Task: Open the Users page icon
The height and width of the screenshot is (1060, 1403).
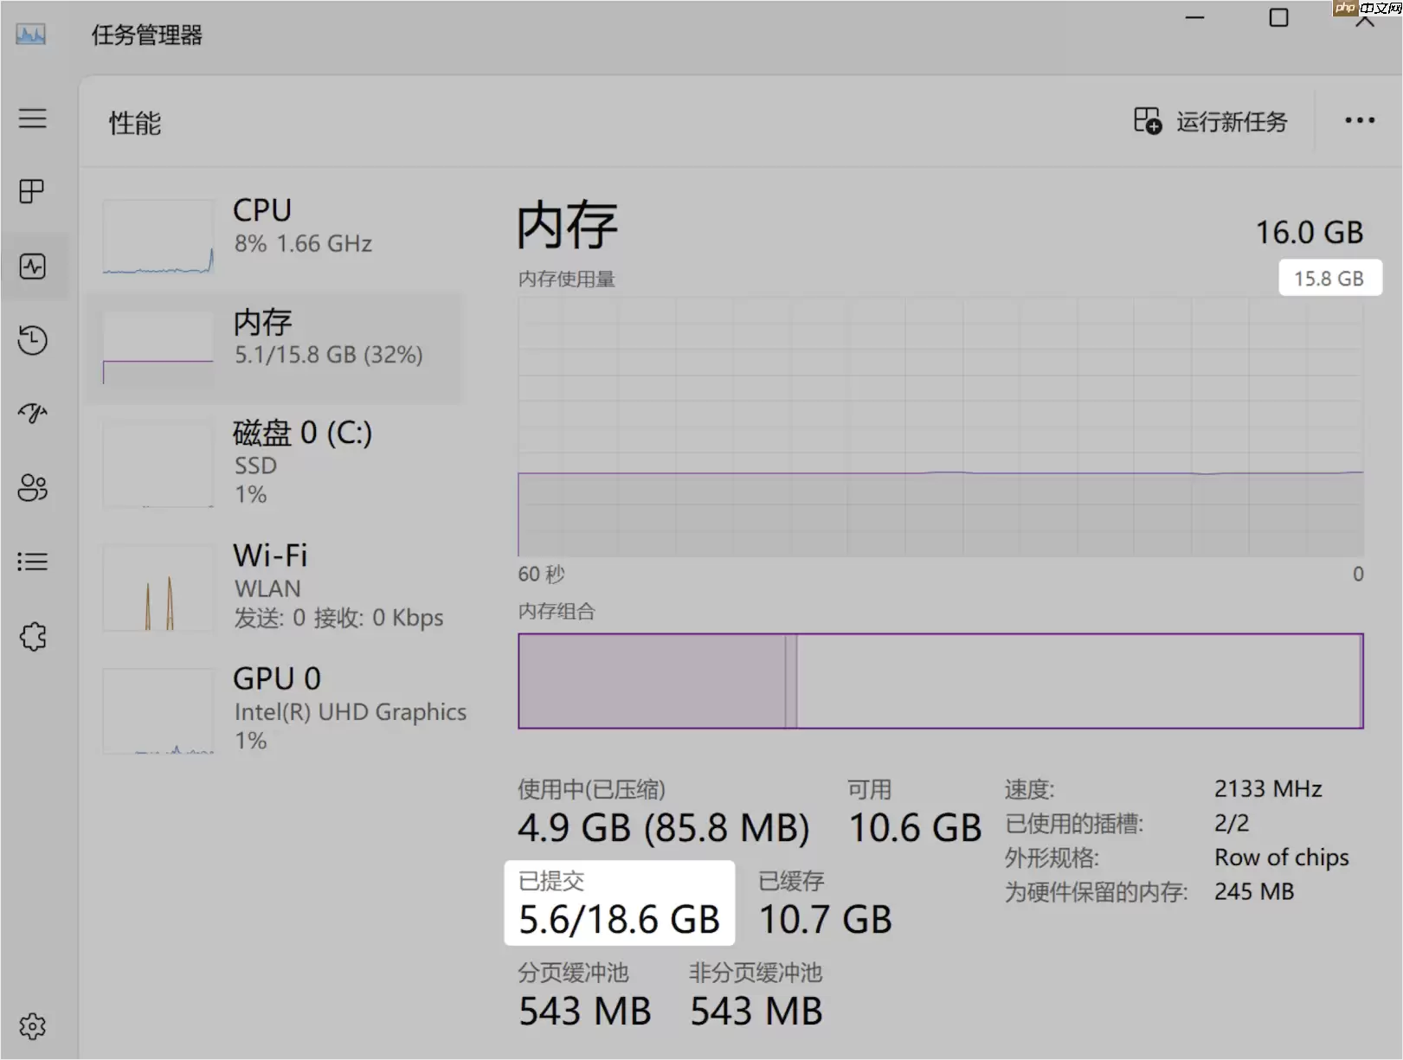Action: [33, 487]
